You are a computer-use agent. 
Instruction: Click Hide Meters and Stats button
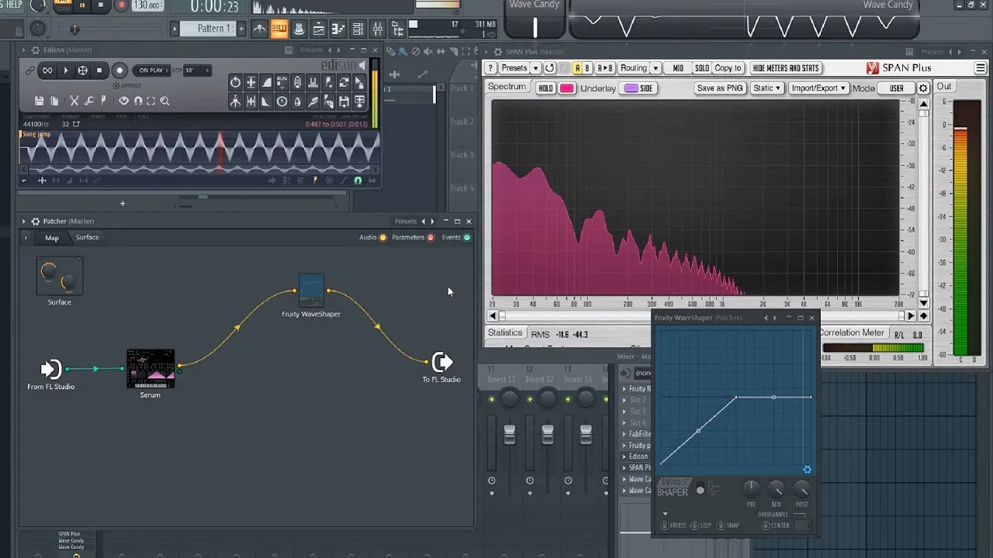tap(786, 68)
